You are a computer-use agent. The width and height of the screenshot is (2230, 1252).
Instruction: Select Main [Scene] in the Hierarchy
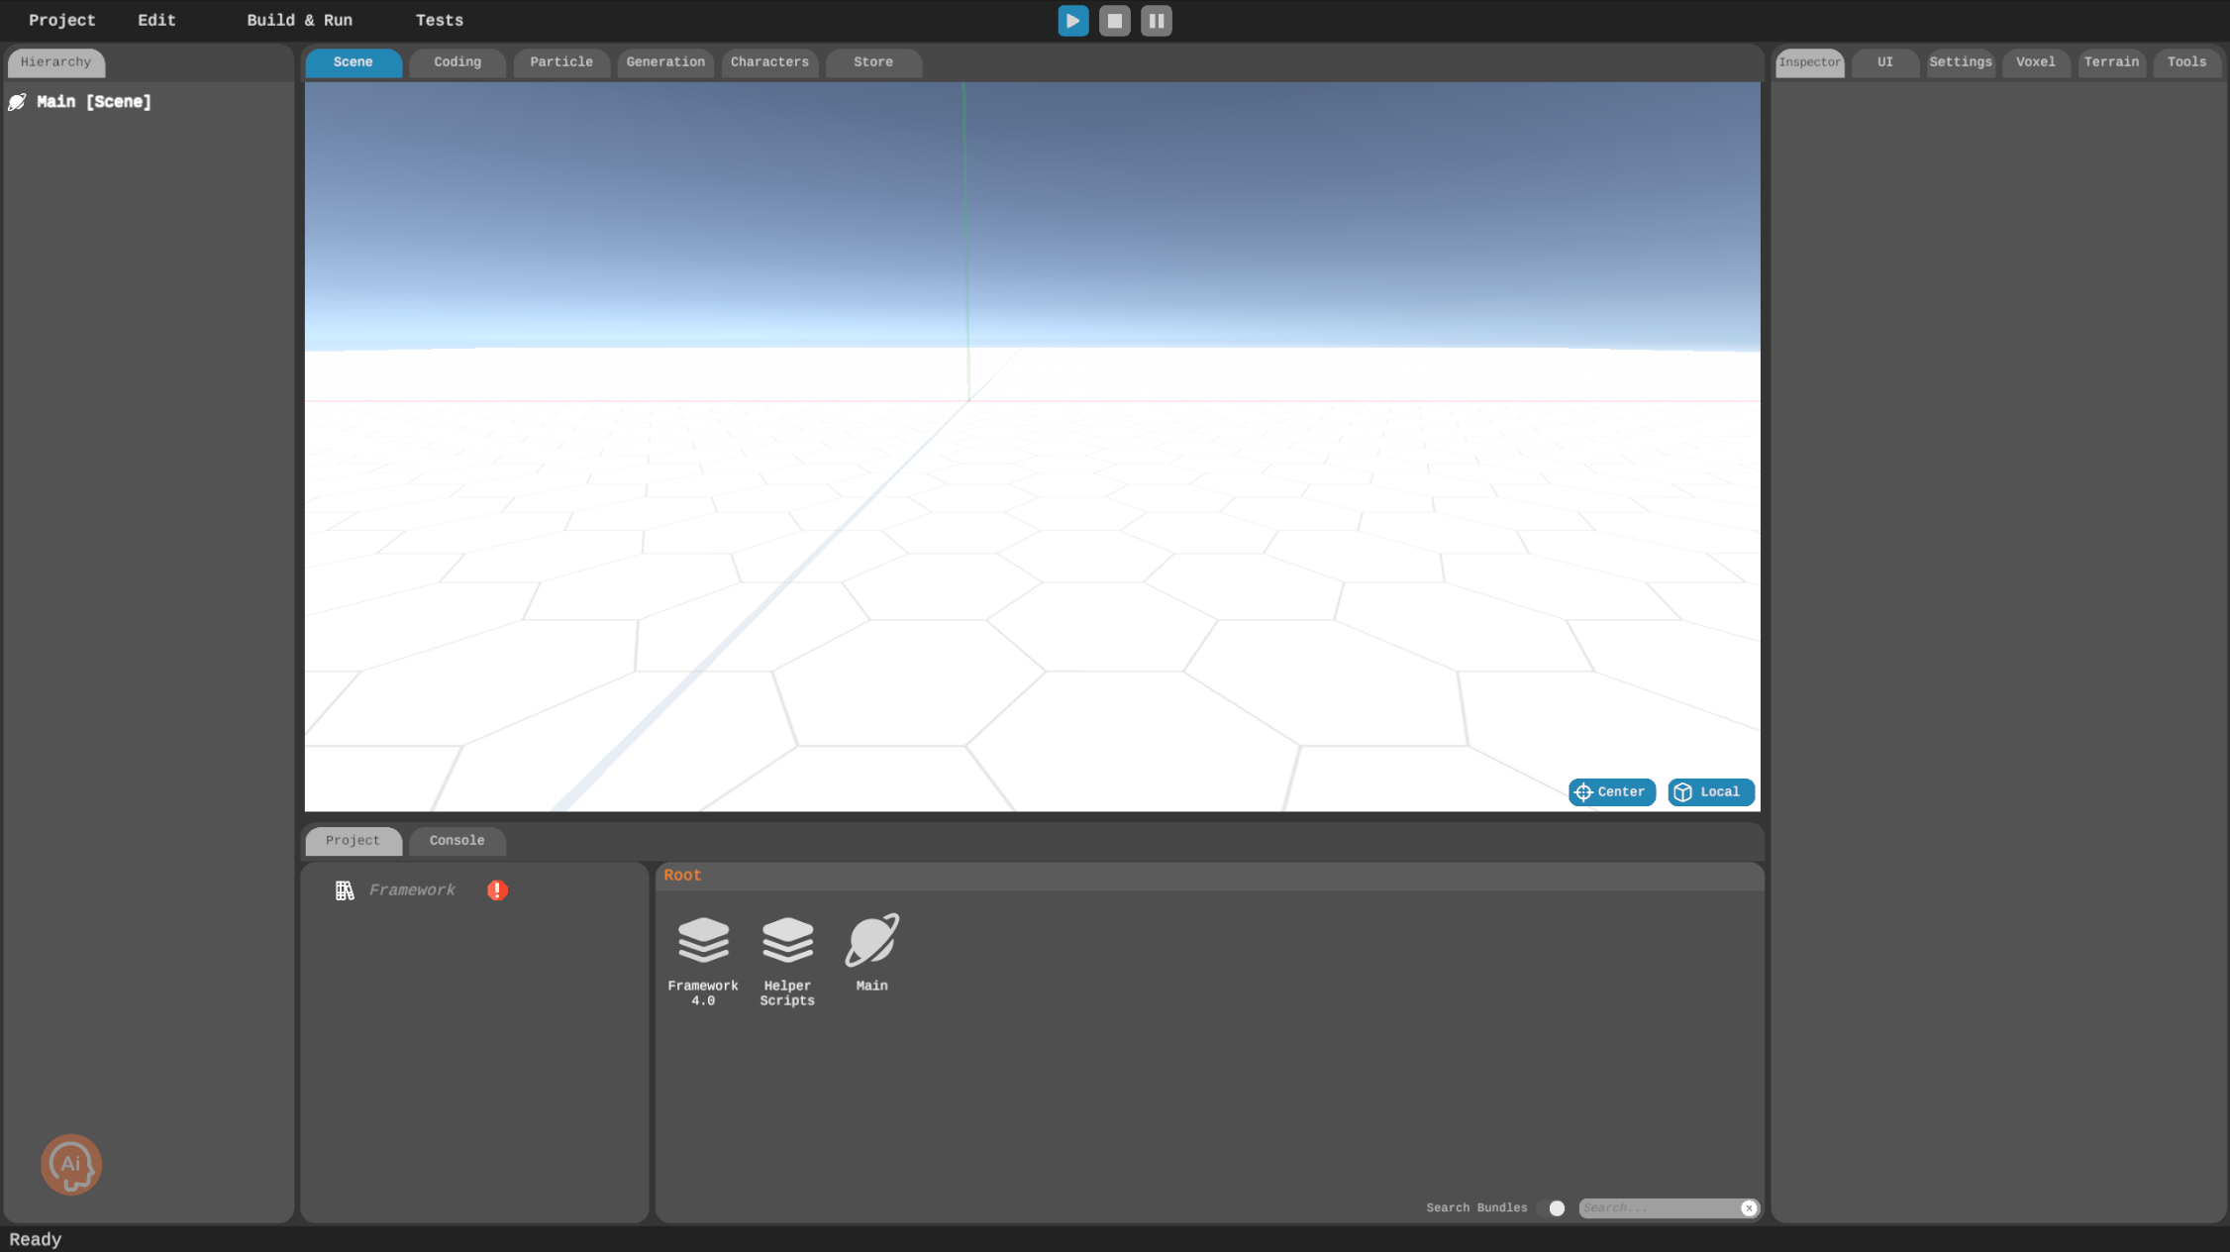(93, 102)
